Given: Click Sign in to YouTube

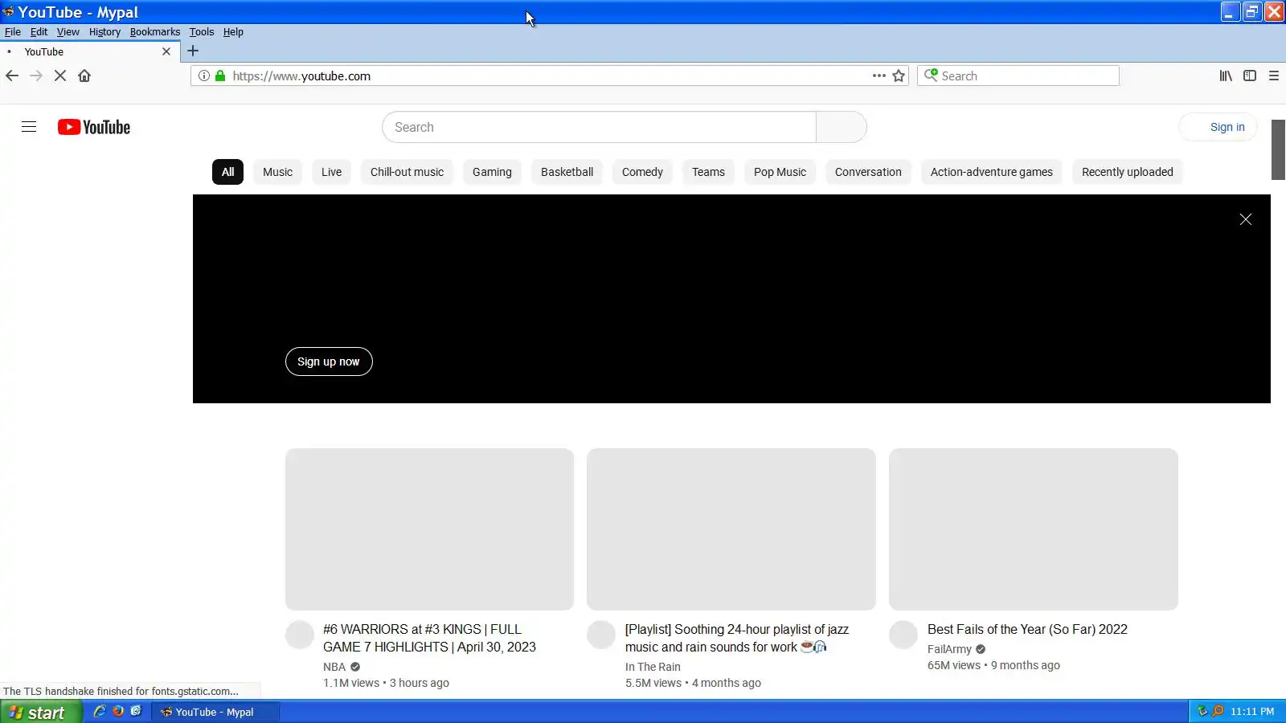Looking at the screenshot, I should tap(1218, 127).
